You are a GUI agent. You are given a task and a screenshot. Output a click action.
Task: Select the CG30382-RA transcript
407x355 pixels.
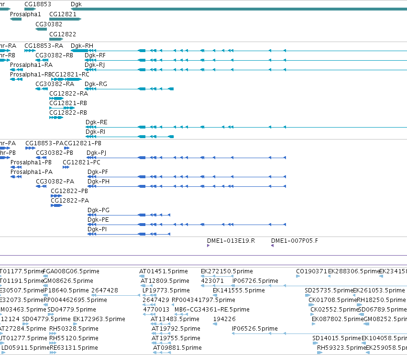click(55, 84)
